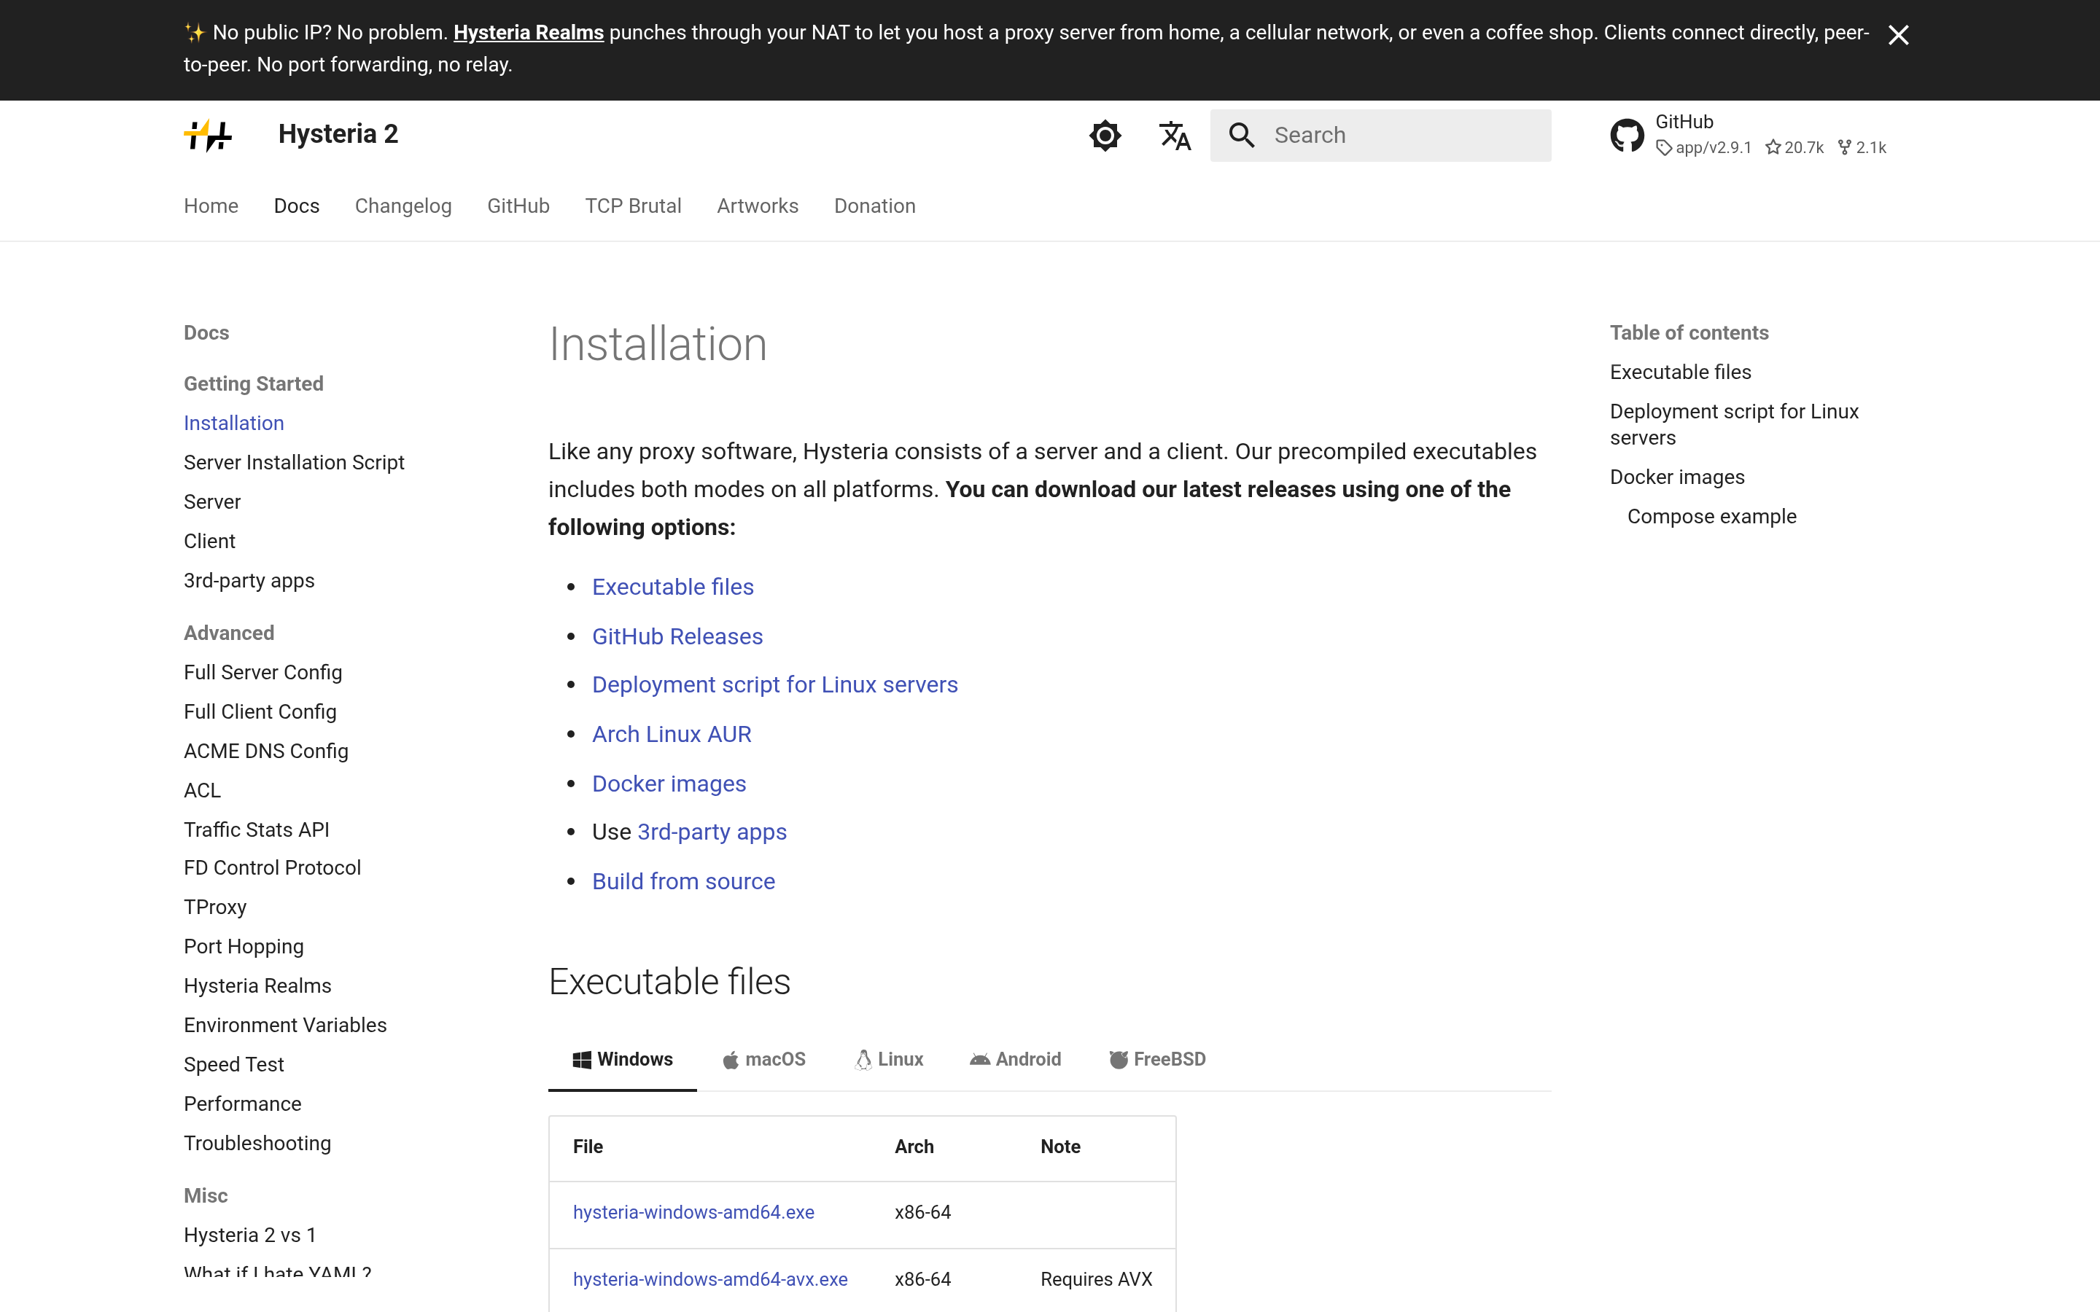Screen dimensions: 2100x1312
Task: Switch to the Linux executables tab
Action: coord(889,1060)
